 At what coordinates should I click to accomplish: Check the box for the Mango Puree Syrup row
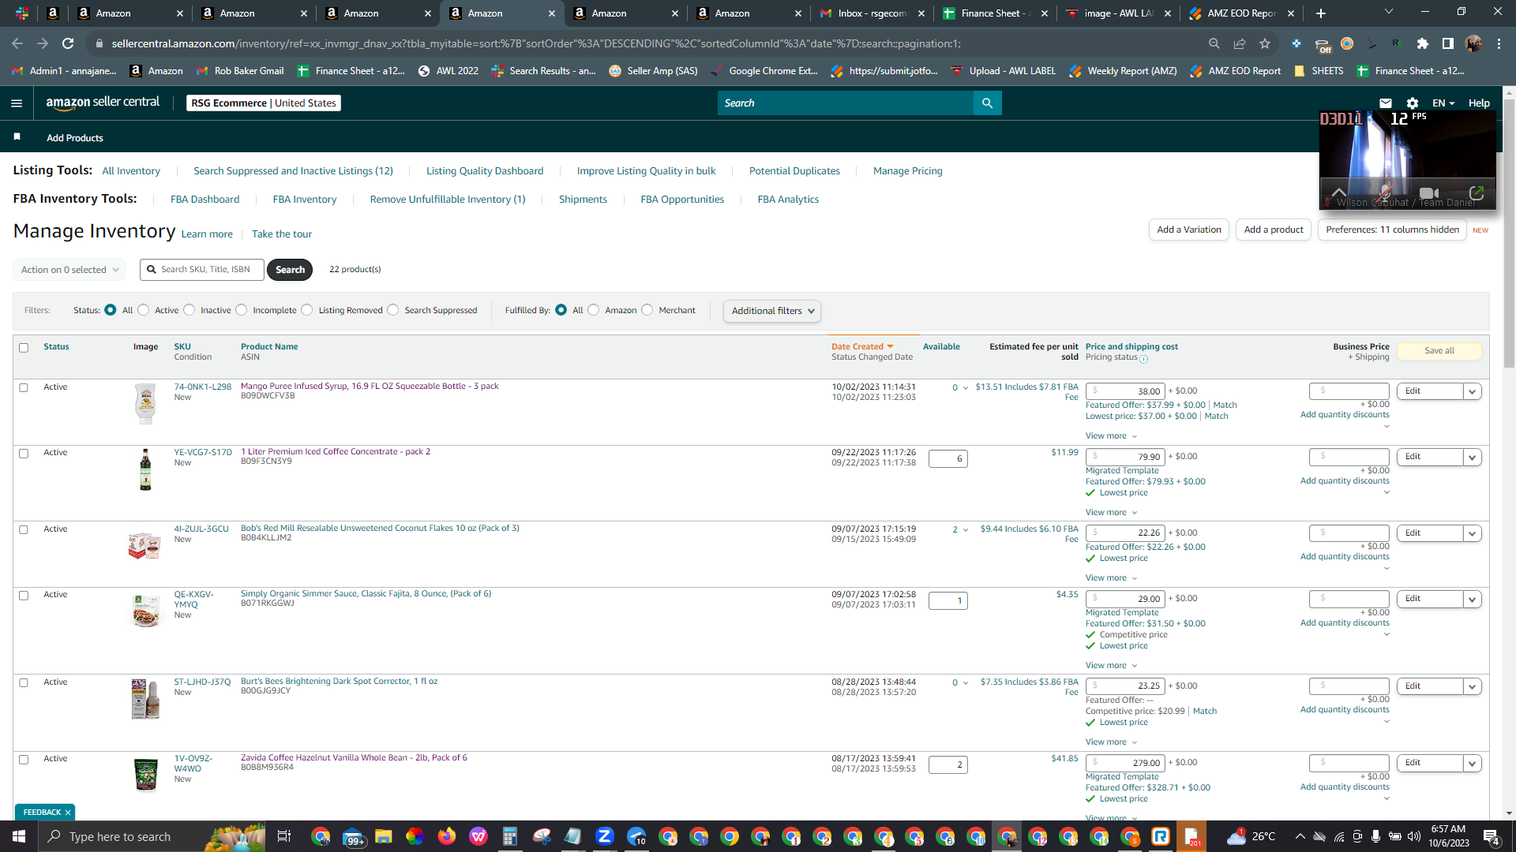[x=24, y=388]
